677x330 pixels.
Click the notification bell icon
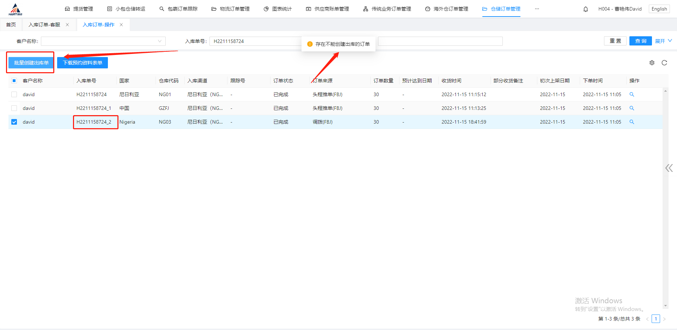586,9
